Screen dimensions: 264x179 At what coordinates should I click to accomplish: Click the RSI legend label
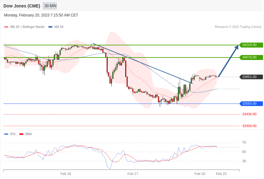click(13, 134)
